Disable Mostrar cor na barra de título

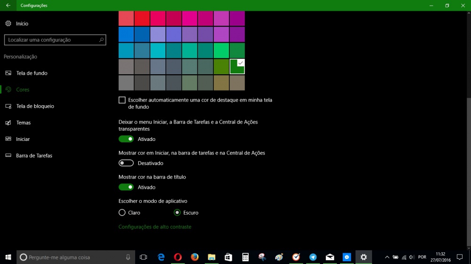tap(126, 187)
